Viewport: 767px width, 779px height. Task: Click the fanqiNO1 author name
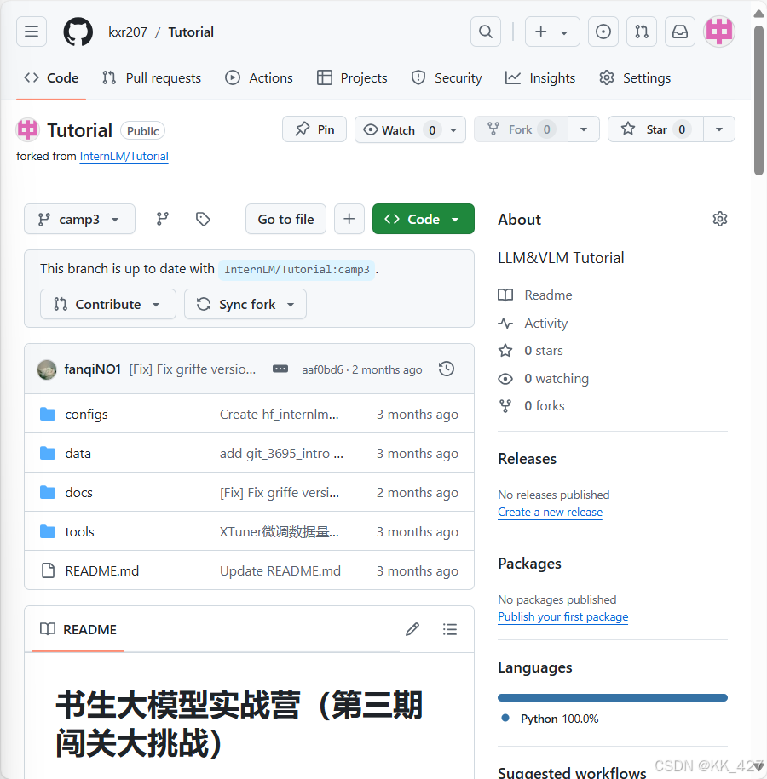click(x=93, y=369)
